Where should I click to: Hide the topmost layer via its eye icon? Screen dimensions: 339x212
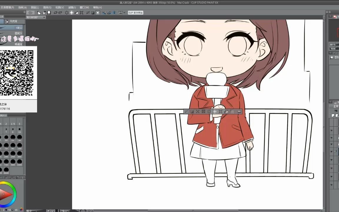(x=331, y=131)
